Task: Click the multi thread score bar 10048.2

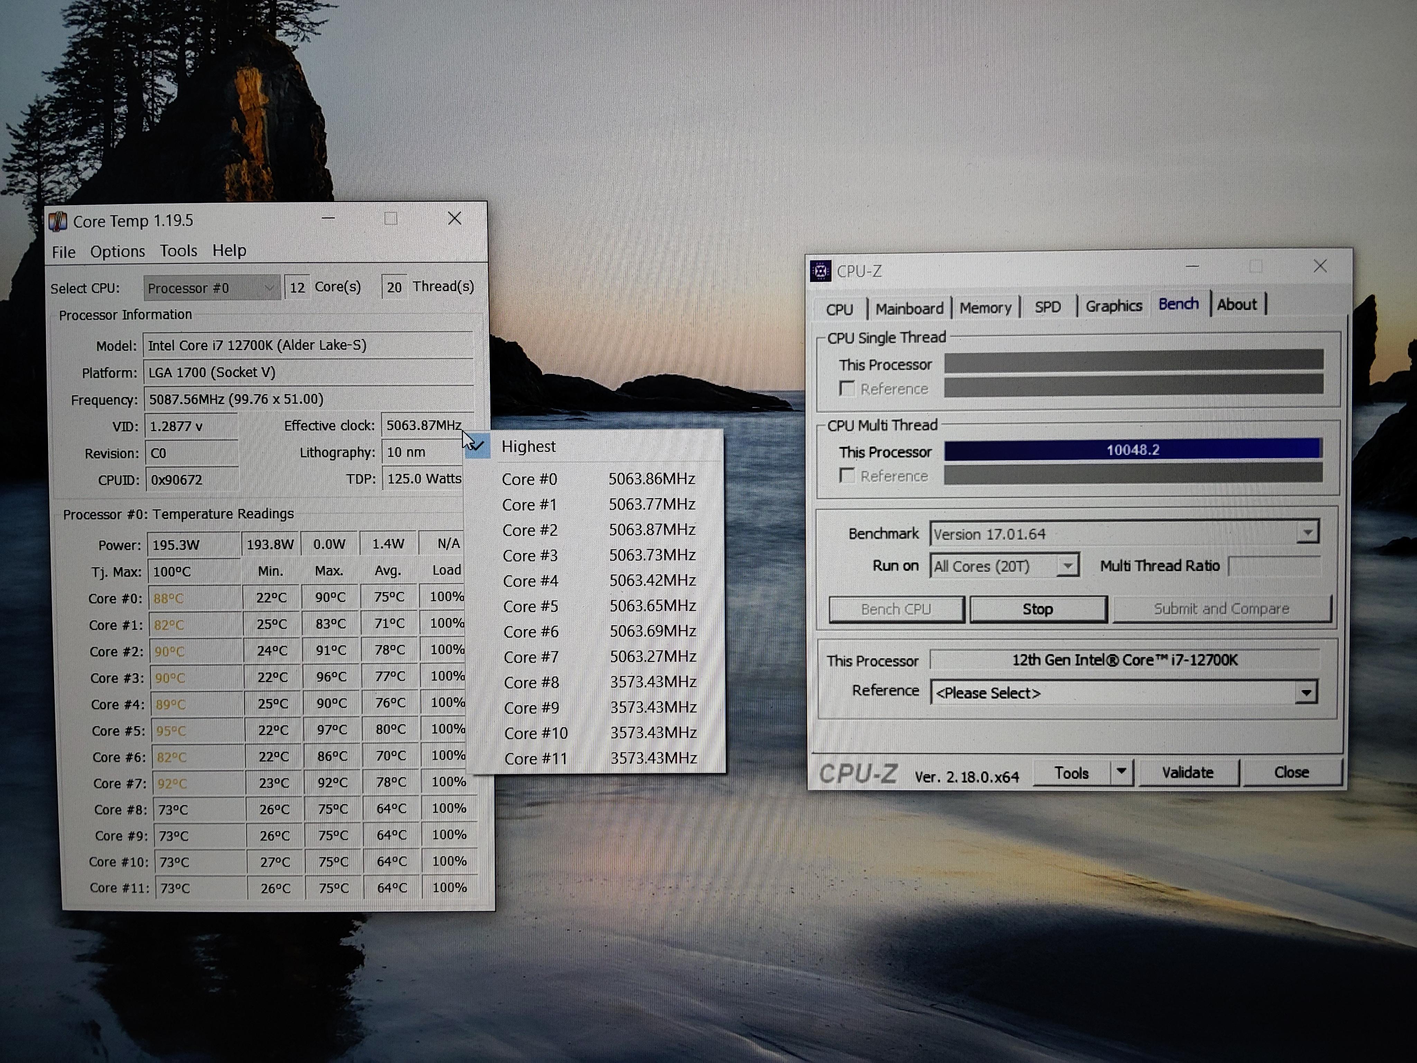Action: (1132, 450)
